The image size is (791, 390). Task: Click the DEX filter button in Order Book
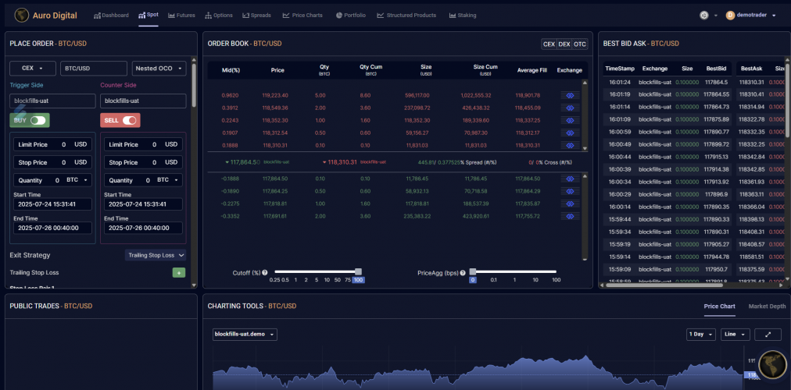click(x=564, y=44)
